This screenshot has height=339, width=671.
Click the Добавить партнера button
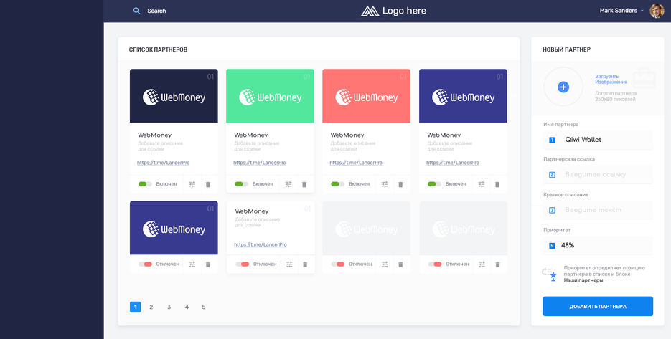(597, 307)
